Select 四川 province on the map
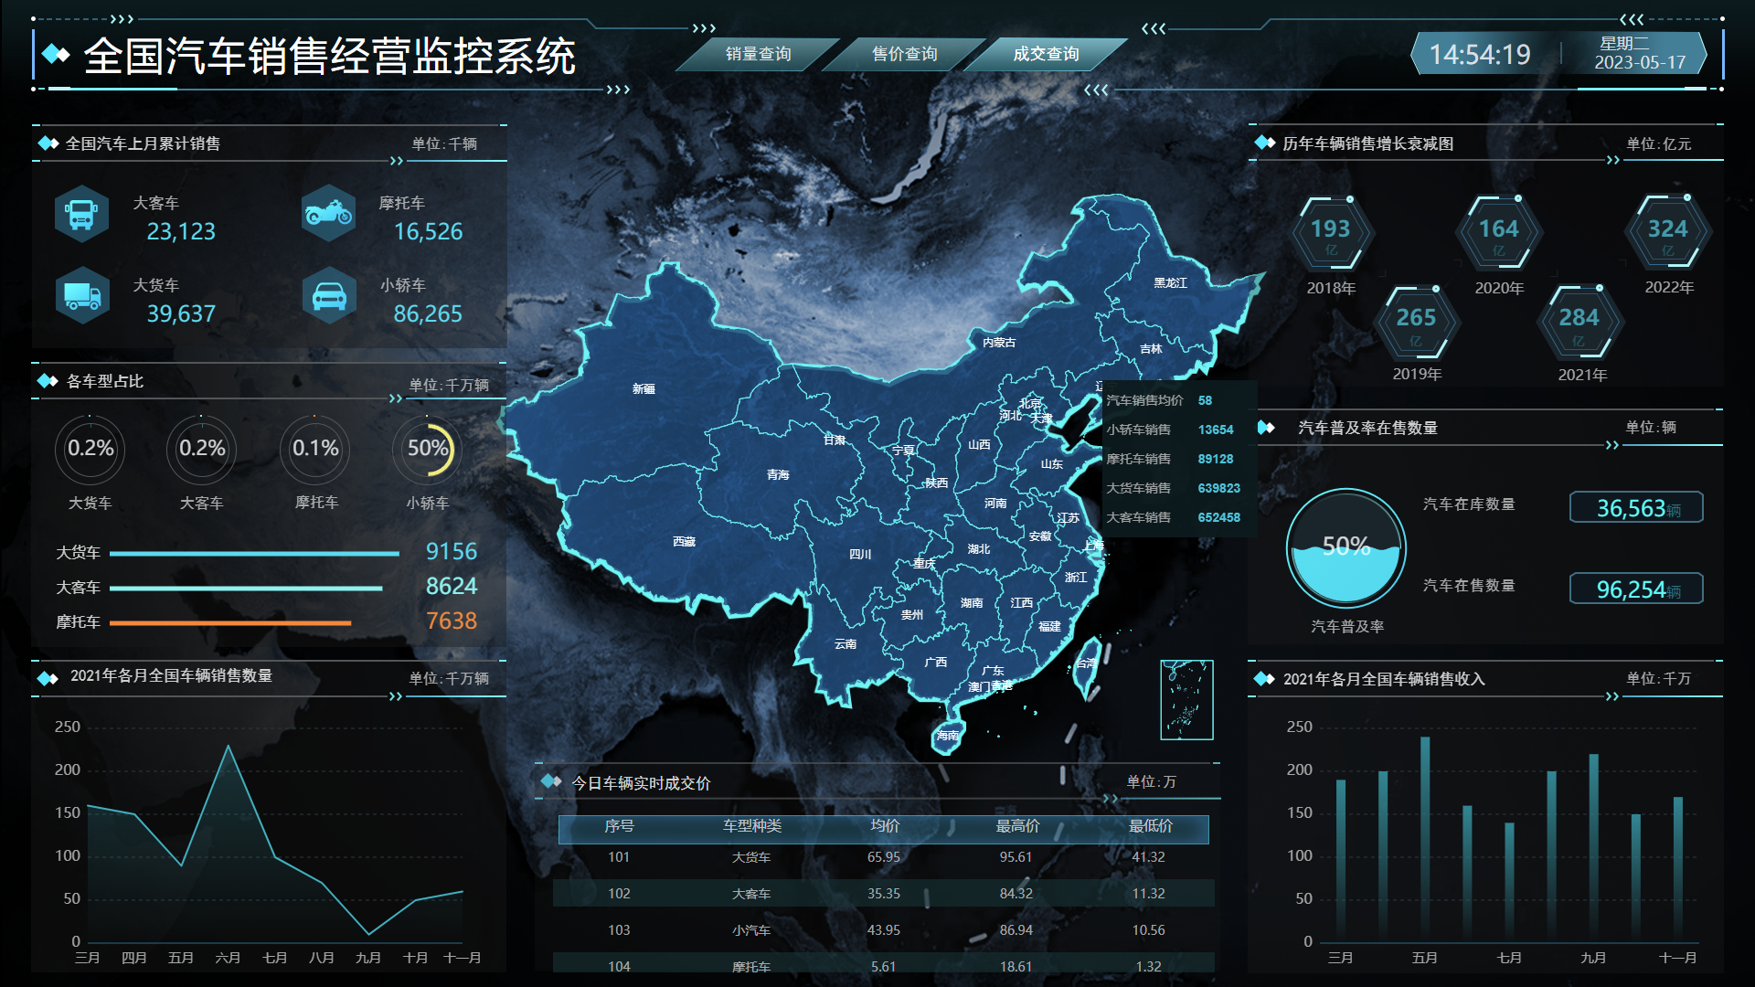1755x987 pixels. [860, 555]
